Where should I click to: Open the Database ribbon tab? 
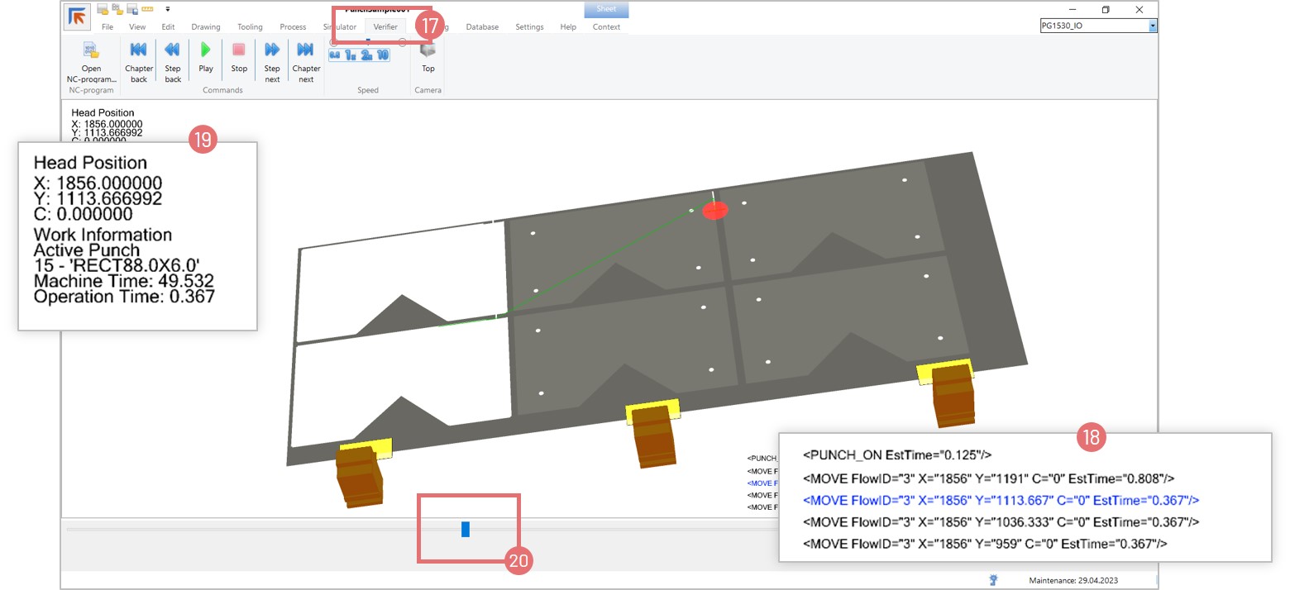482,27
